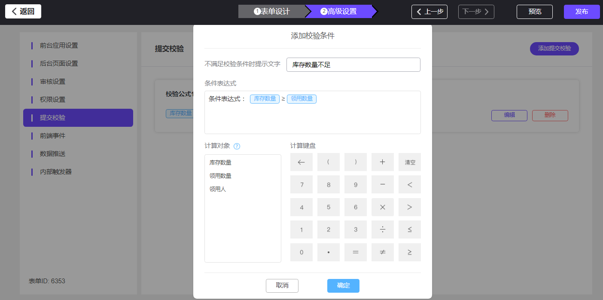
Task: Cancel the dialog with 取消
Action: [x=282, y=285]
